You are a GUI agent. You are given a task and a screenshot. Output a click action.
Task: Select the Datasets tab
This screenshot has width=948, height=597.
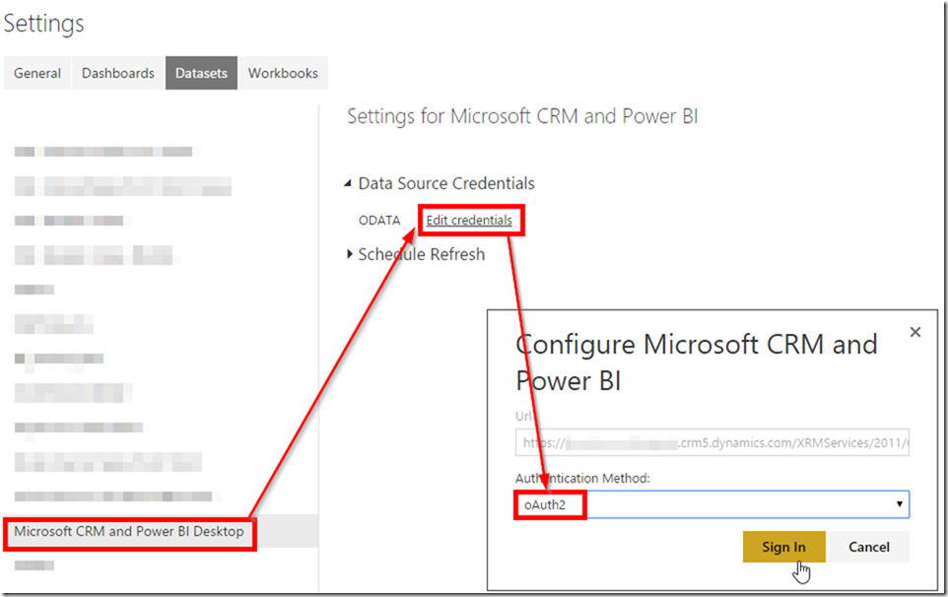201,73
